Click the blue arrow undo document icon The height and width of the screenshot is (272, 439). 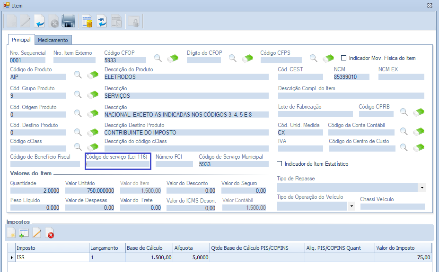point(40,21)
